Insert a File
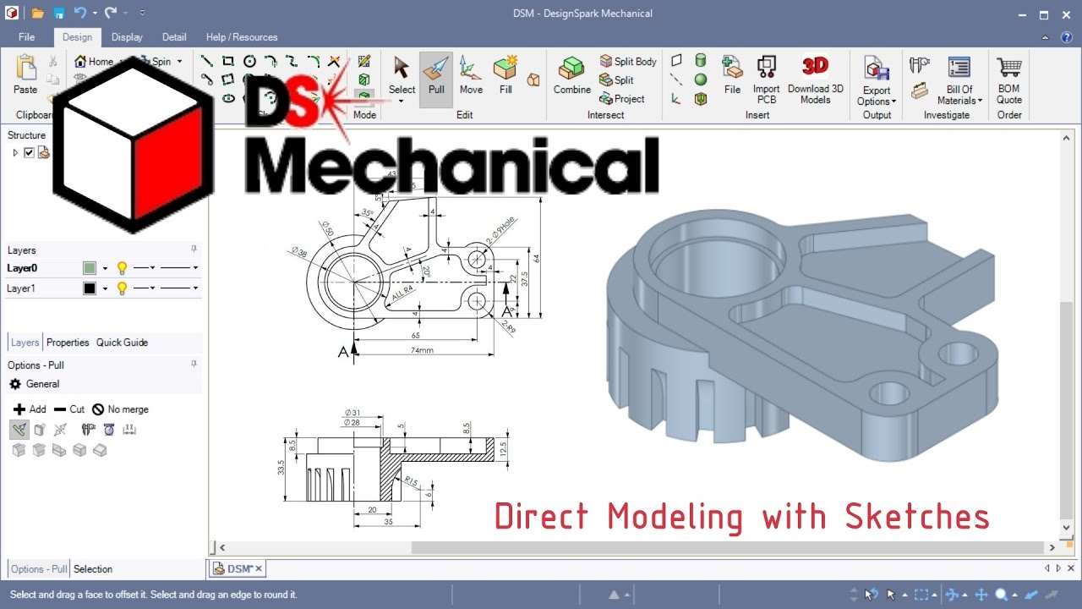 click(x=732, y=76)
